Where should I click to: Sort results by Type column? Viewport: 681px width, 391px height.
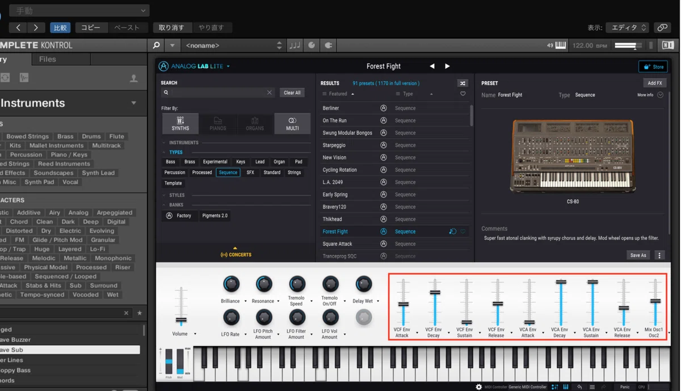pos(408,94)
